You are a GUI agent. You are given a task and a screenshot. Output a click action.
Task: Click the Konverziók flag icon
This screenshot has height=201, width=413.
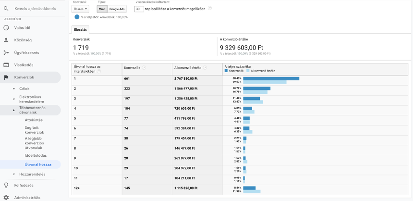[x=6, y=77]
